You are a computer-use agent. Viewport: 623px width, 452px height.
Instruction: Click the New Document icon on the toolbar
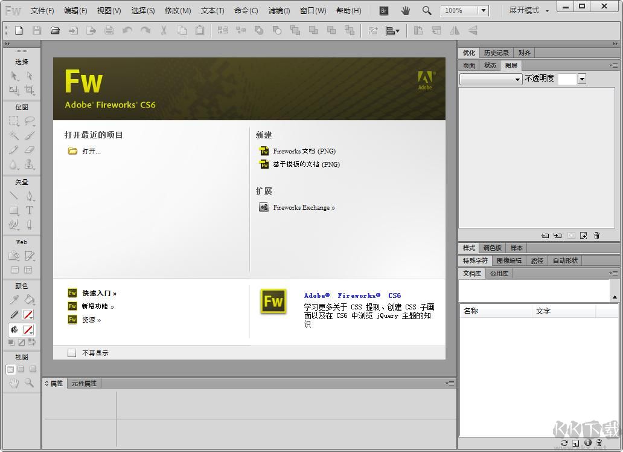[18, 29]
